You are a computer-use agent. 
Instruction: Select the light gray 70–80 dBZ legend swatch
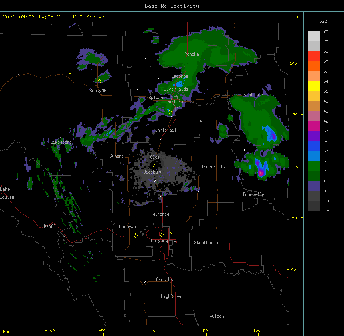pos(314,36)
